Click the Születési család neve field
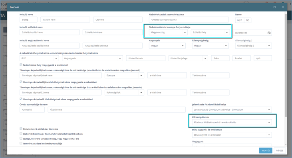Viewport: 292px width, 158px height. [50, 32]
